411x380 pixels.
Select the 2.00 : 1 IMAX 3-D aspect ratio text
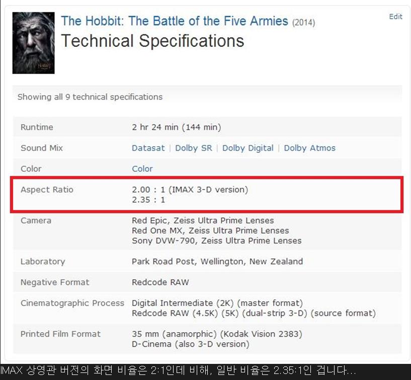190,189
